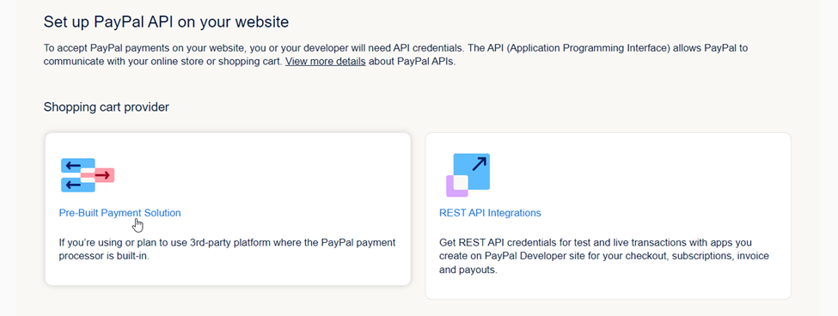Image resolution: width=838 pixels, height=316 pixels.
Task: Click the Pre-Built Payment Solution arrows icon
Action: click(89, 175)
